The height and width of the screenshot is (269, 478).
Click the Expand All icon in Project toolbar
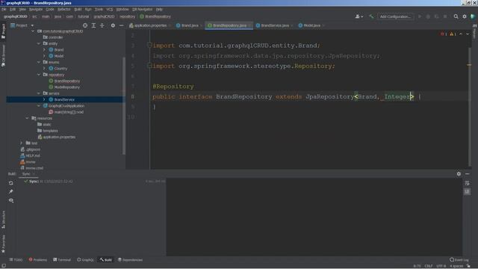[93, 25]
